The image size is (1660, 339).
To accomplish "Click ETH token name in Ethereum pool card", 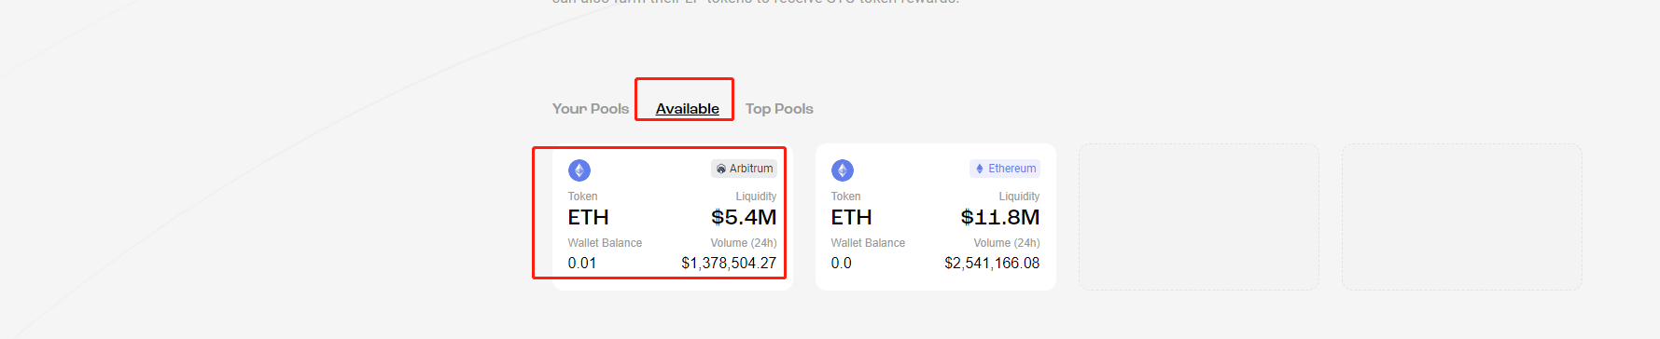I will (852, 217).
